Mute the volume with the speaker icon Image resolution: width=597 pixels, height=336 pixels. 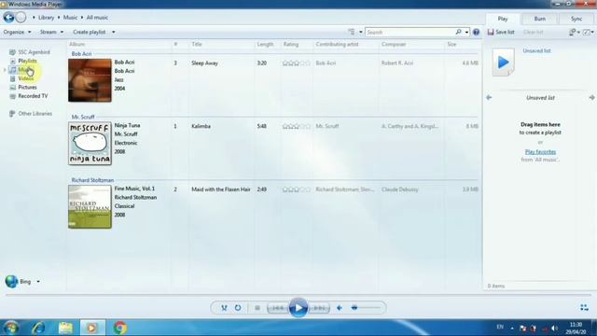[340, 308]
